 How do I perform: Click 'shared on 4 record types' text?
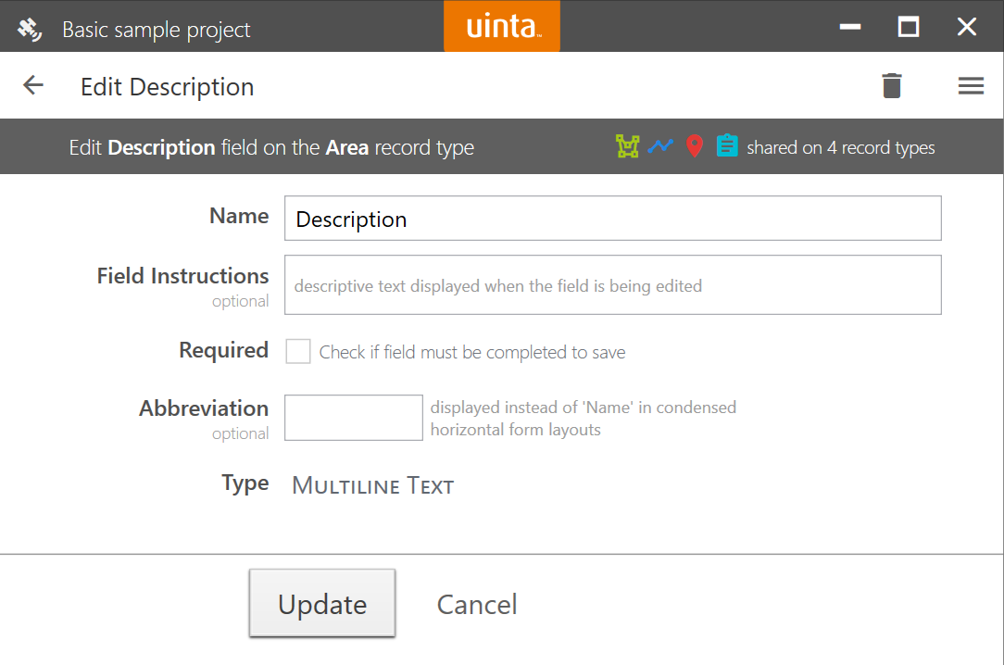(840, 148)
